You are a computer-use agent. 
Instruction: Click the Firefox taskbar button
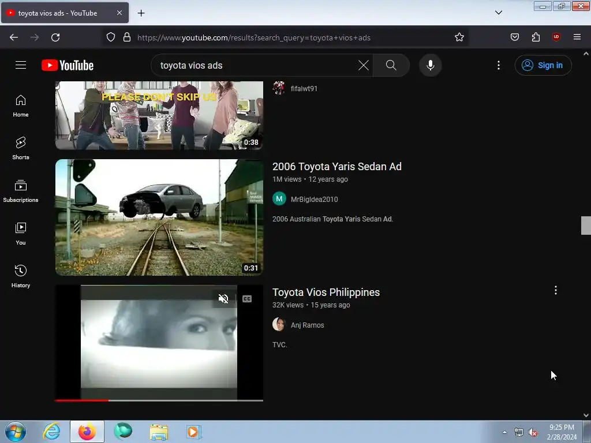click(87, 431)
